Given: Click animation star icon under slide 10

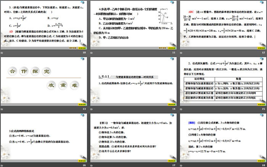Looking at the screenshot, I should (2, 53).
